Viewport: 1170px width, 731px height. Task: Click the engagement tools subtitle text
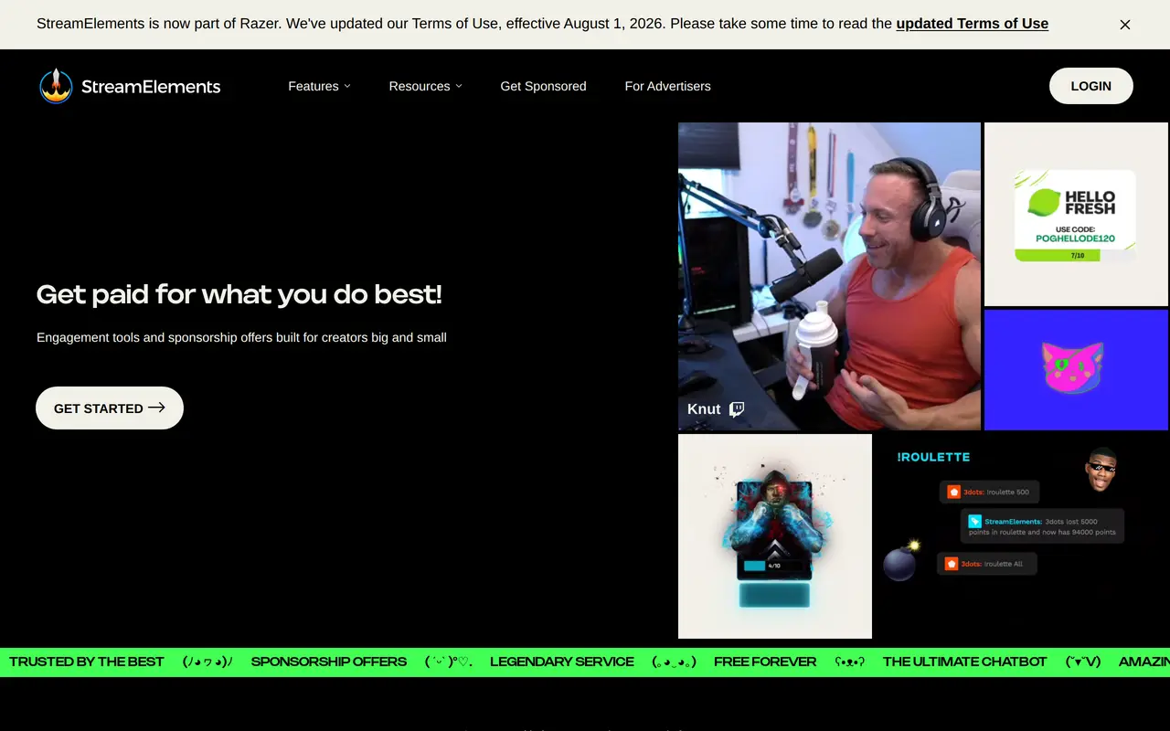241,337
